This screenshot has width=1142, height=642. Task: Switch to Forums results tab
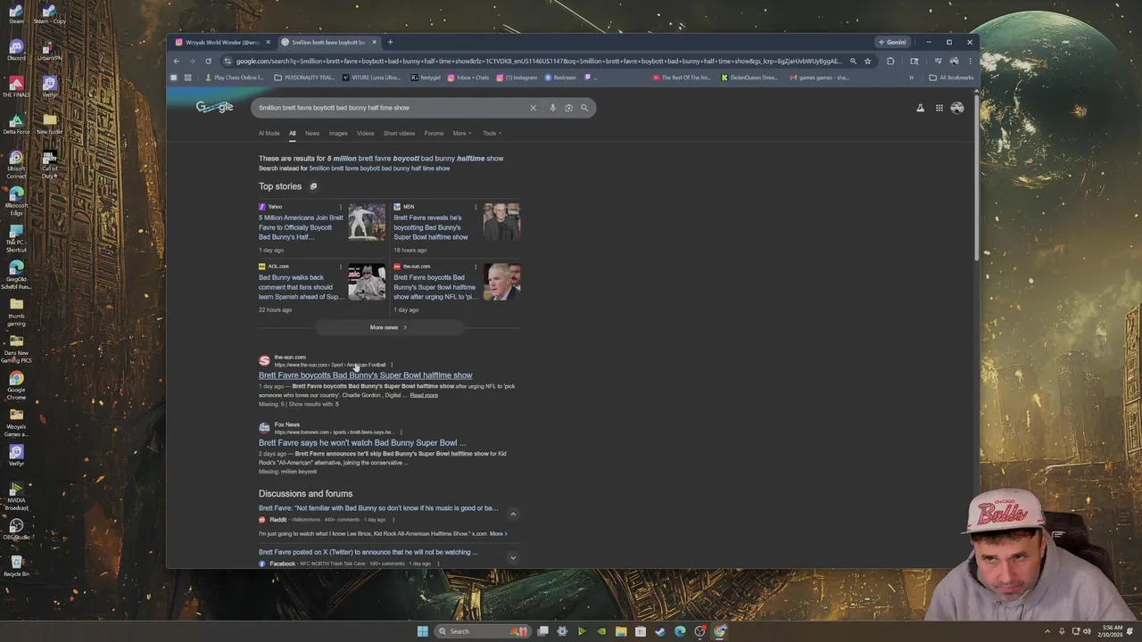(434, 134)
